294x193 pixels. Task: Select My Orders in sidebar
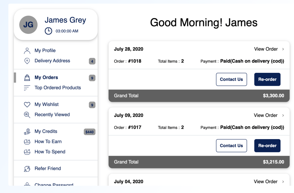click(46, 77)
